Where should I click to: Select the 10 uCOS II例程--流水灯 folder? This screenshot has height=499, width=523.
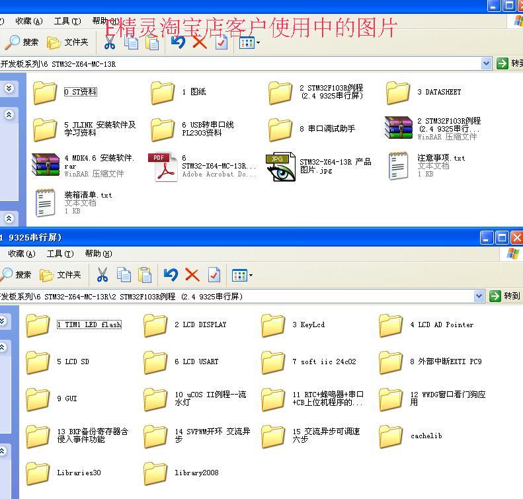click(195, 399)
